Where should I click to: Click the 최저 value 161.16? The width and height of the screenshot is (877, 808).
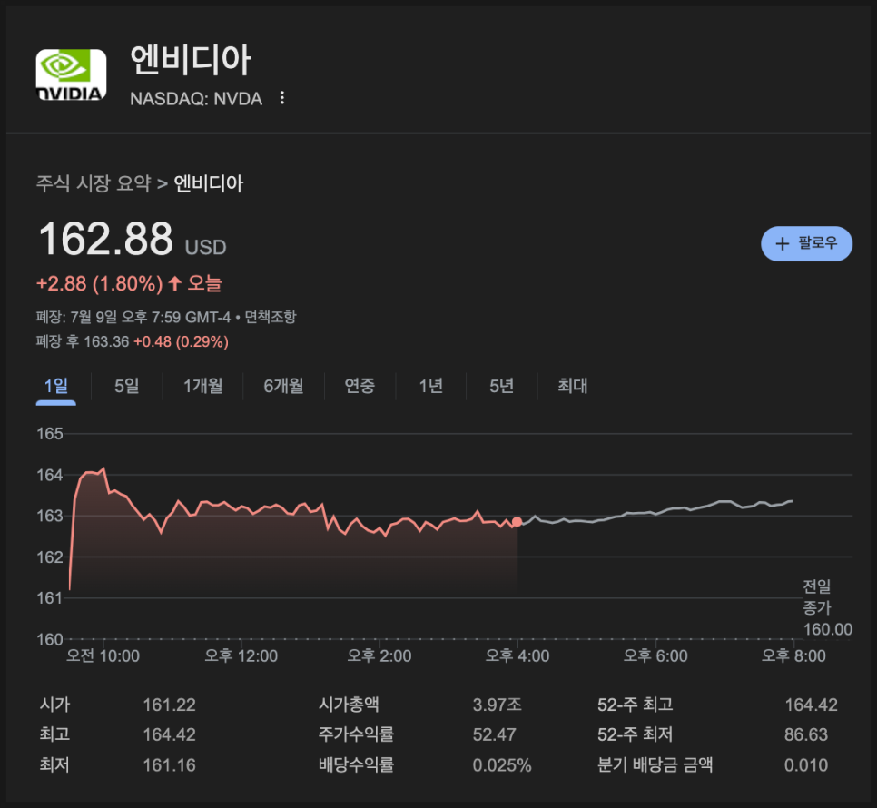tap(169, 764)
